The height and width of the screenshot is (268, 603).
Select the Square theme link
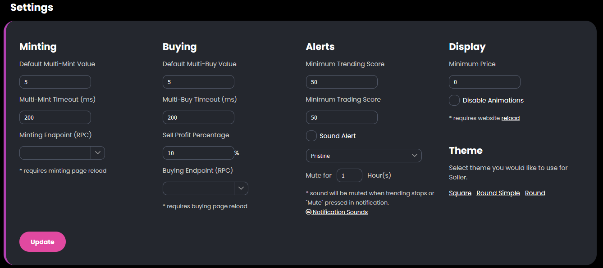point(460,193)
